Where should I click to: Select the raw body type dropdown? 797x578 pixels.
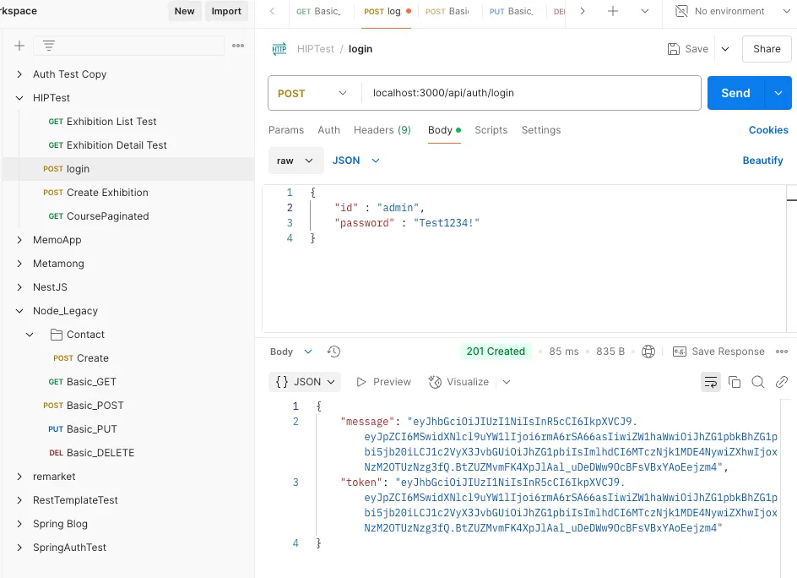[x=295, y=161]
